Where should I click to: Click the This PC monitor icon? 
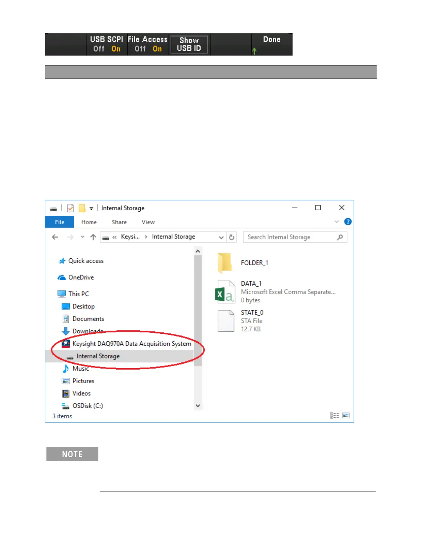(62, 294)
